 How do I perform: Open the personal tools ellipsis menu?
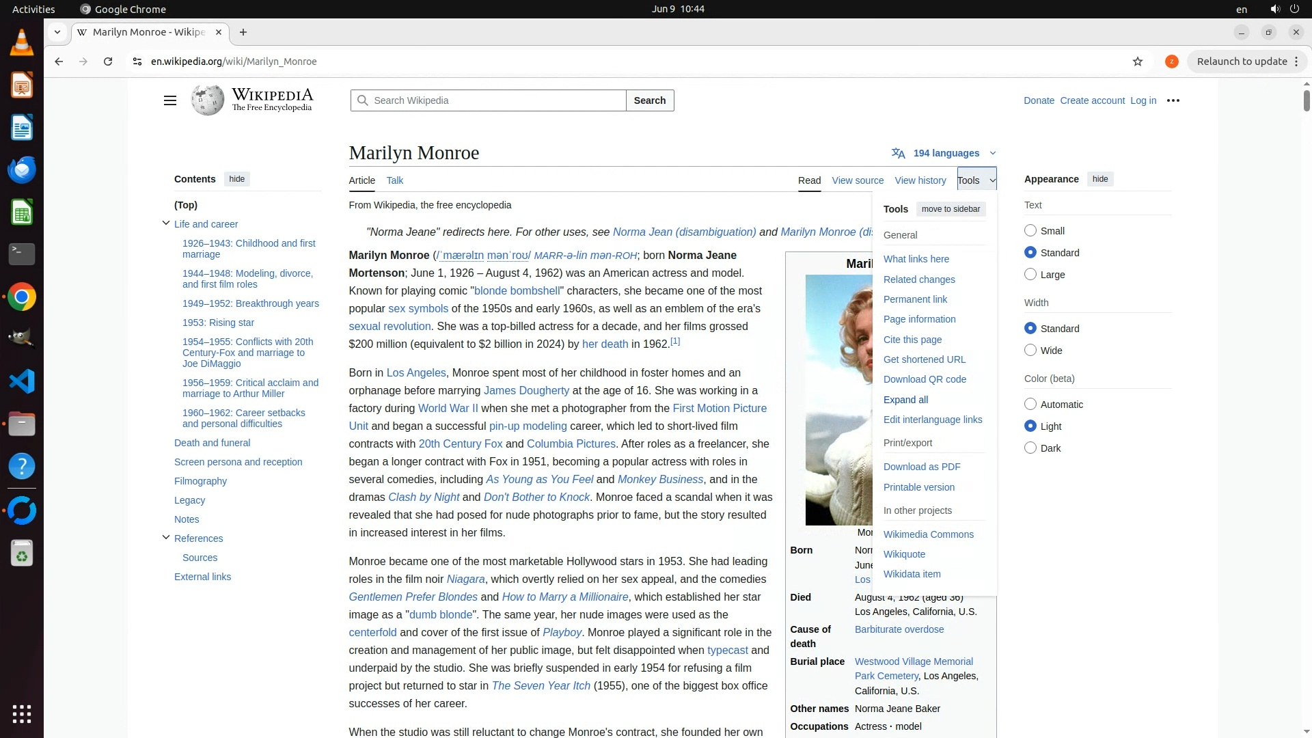(x=1173, y=100)
